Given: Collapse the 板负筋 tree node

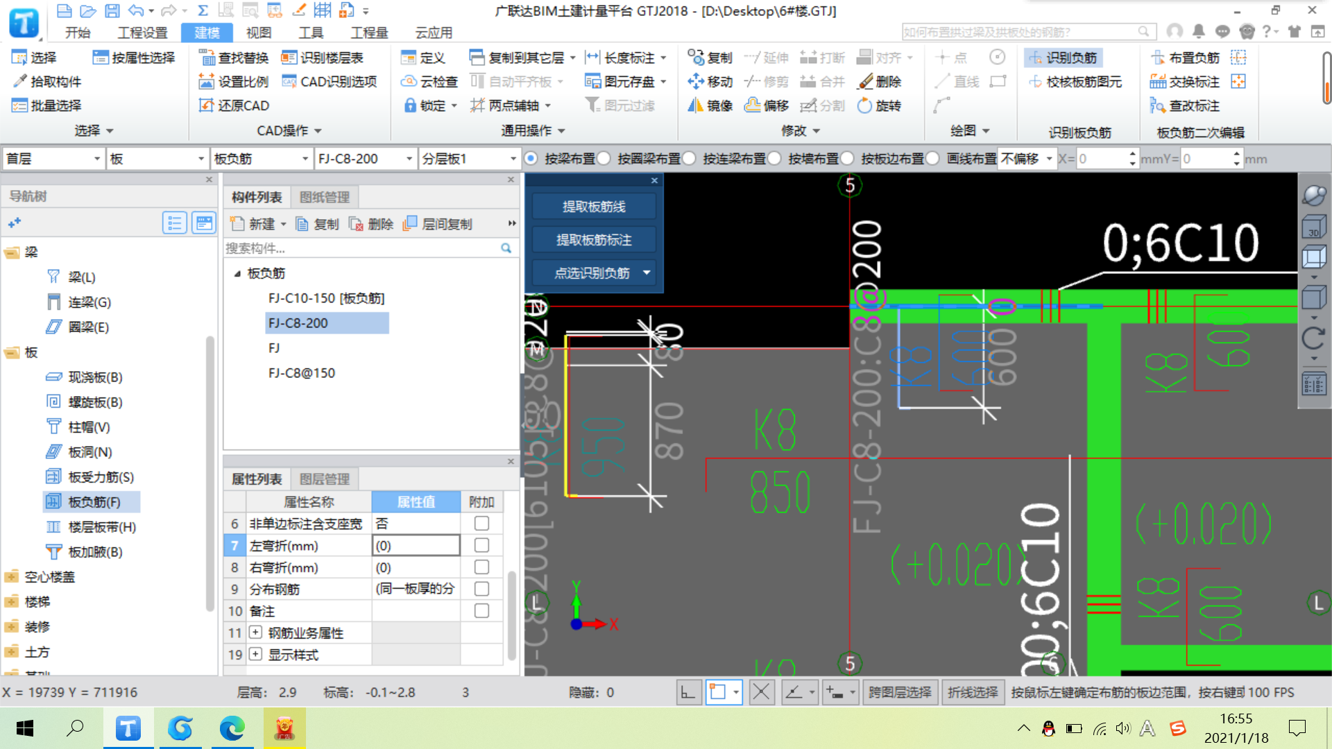Looking at the screenshot, I should (237, 274).
